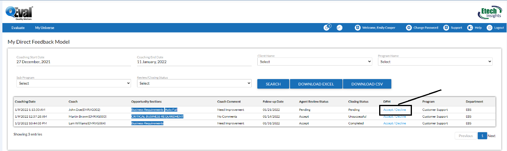Viewport: 507px width, 151px height.
Task: Click the Change Password gear icon
Action: pyautogui.click(x=409, y=28)
